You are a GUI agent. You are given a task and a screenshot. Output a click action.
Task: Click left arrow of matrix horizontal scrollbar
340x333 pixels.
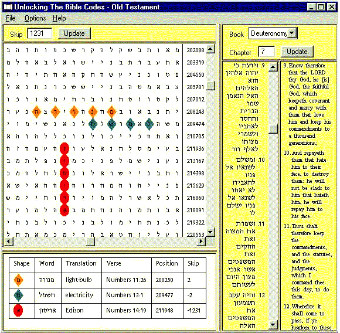coord(9,242)
